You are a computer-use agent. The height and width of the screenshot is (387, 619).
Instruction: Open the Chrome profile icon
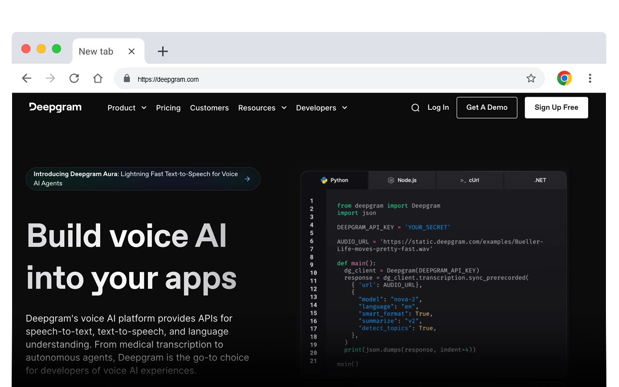pyautogui.click(x=564, y=78)
